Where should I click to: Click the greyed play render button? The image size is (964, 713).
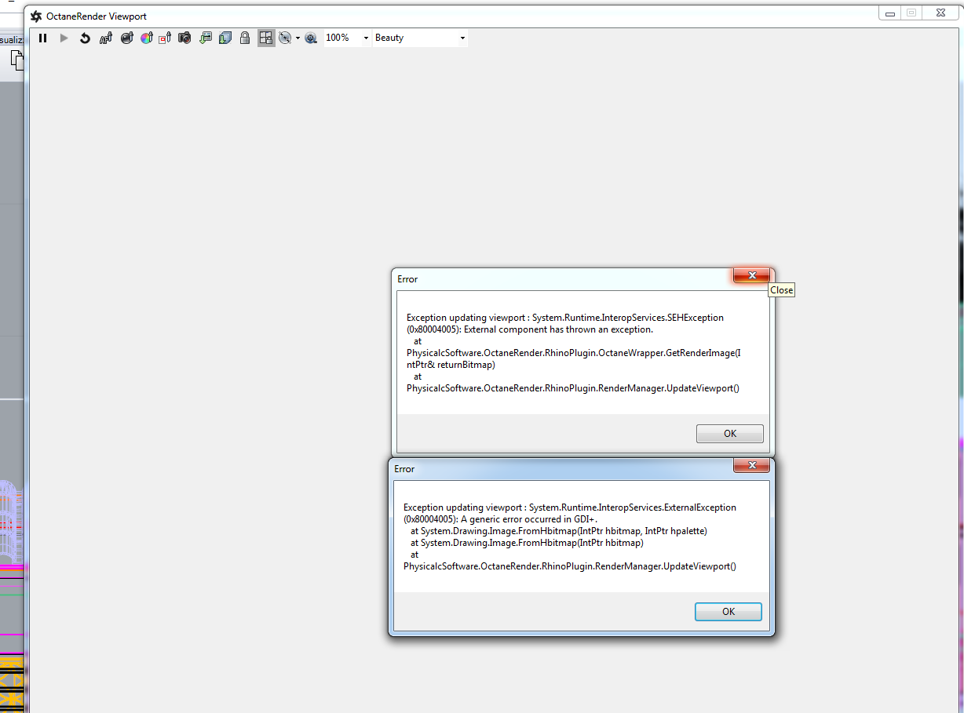coord(64,38)
